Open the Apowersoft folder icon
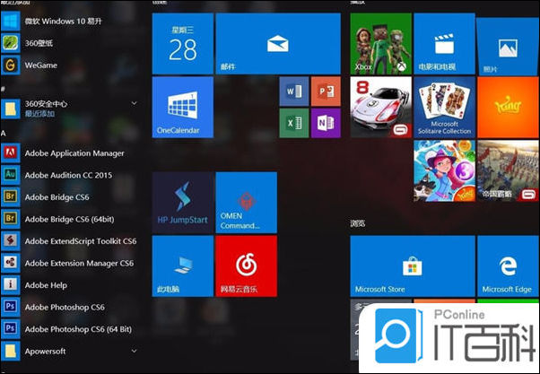This screenshot has width=540, height=374. [11, 352]
